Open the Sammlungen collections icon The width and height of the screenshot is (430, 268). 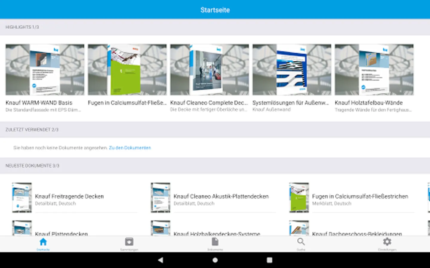(x=129, y=242)
